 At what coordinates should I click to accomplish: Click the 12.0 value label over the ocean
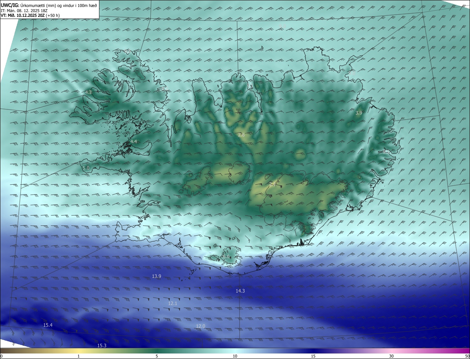(200, 326)
